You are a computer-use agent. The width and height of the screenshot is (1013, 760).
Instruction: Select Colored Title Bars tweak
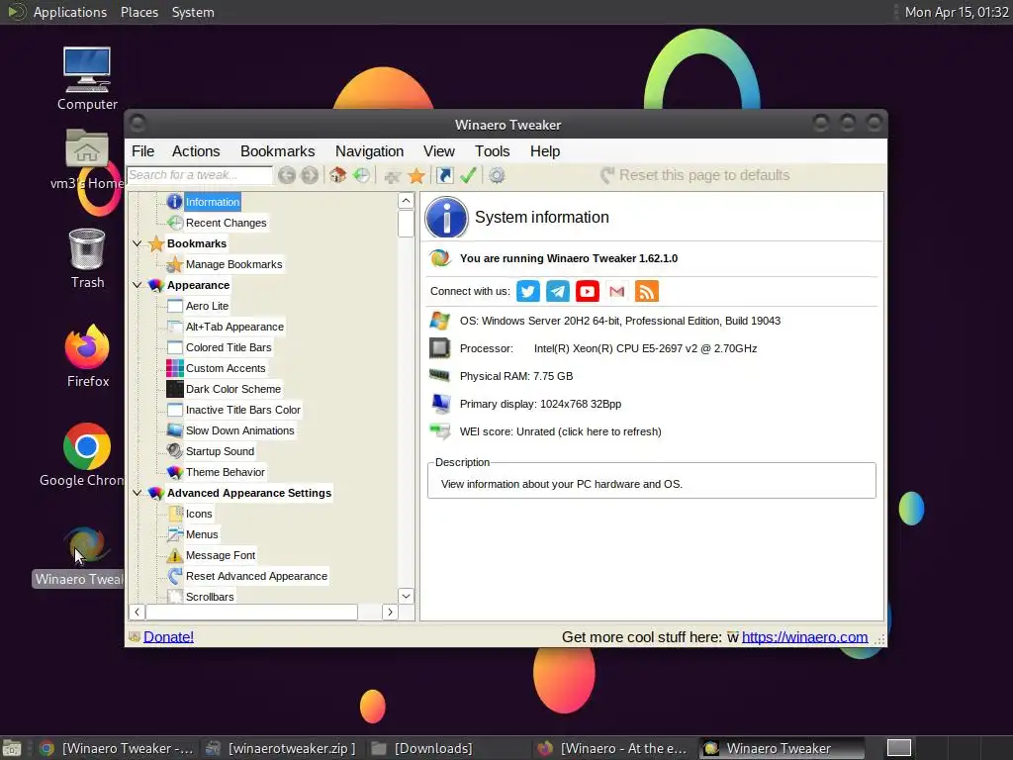(x=229, y=347)
